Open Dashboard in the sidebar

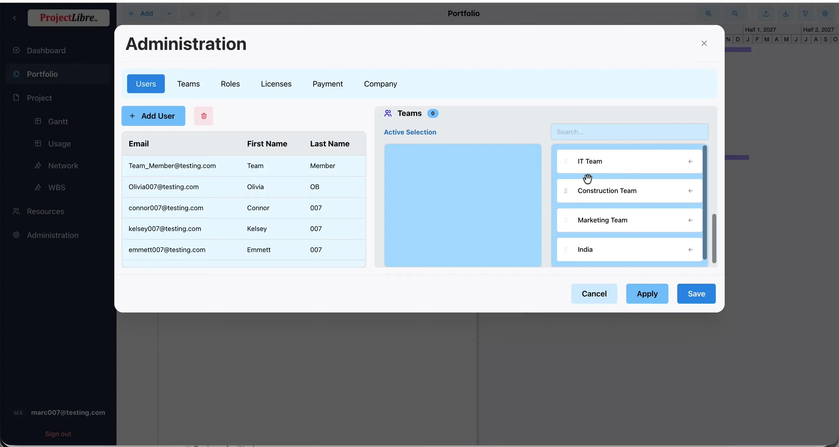[x=46, y=50]
